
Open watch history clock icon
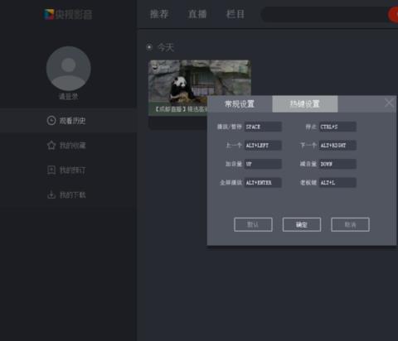(51, 121)
